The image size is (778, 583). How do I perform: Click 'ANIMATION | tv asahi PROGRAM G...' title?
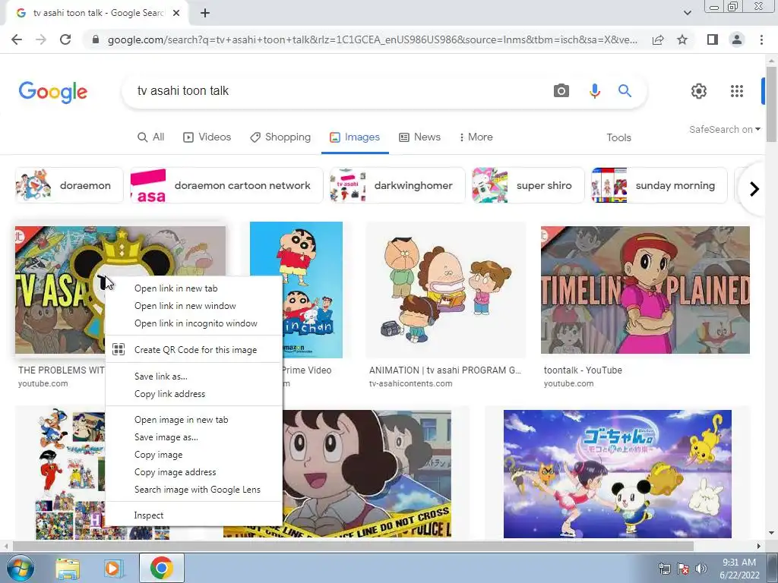point(444,370)
